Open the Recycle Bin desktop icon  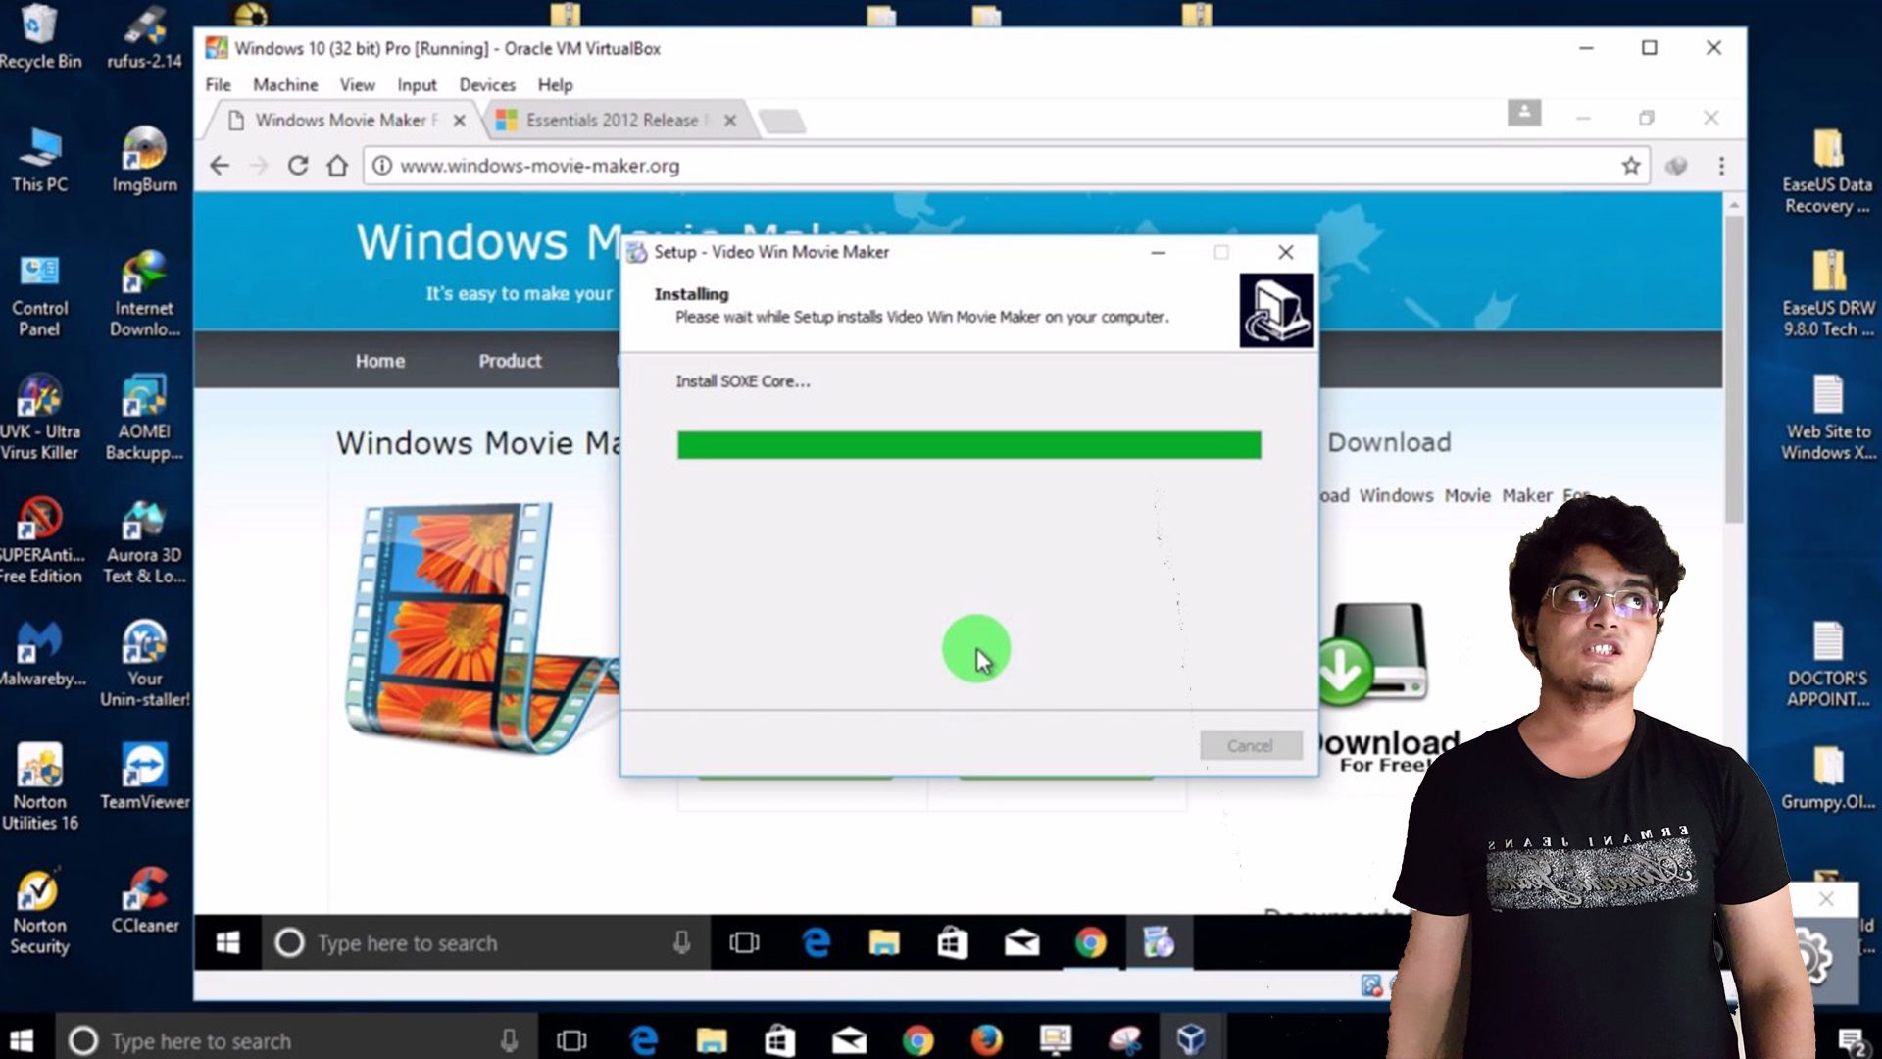click(x=39, y=37)
